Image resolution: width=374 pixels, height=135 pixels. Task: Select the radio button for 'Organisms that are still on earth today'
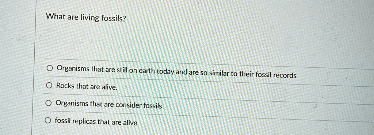point(49,69)
